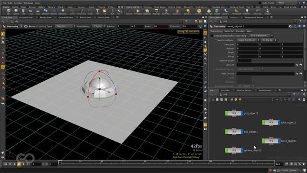
Task: Add a Point Light from the shelf
Action: (x=138, y=12)
